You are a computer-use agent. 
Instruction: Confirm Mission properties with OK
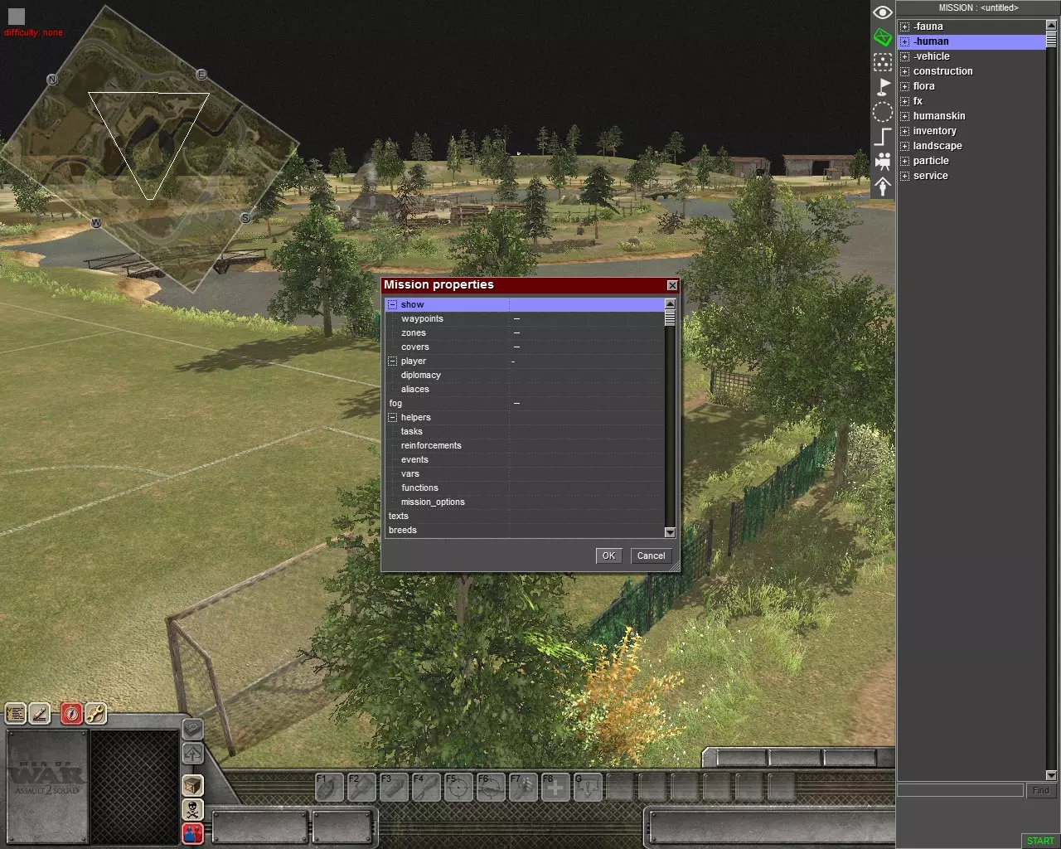click(608, 555)
